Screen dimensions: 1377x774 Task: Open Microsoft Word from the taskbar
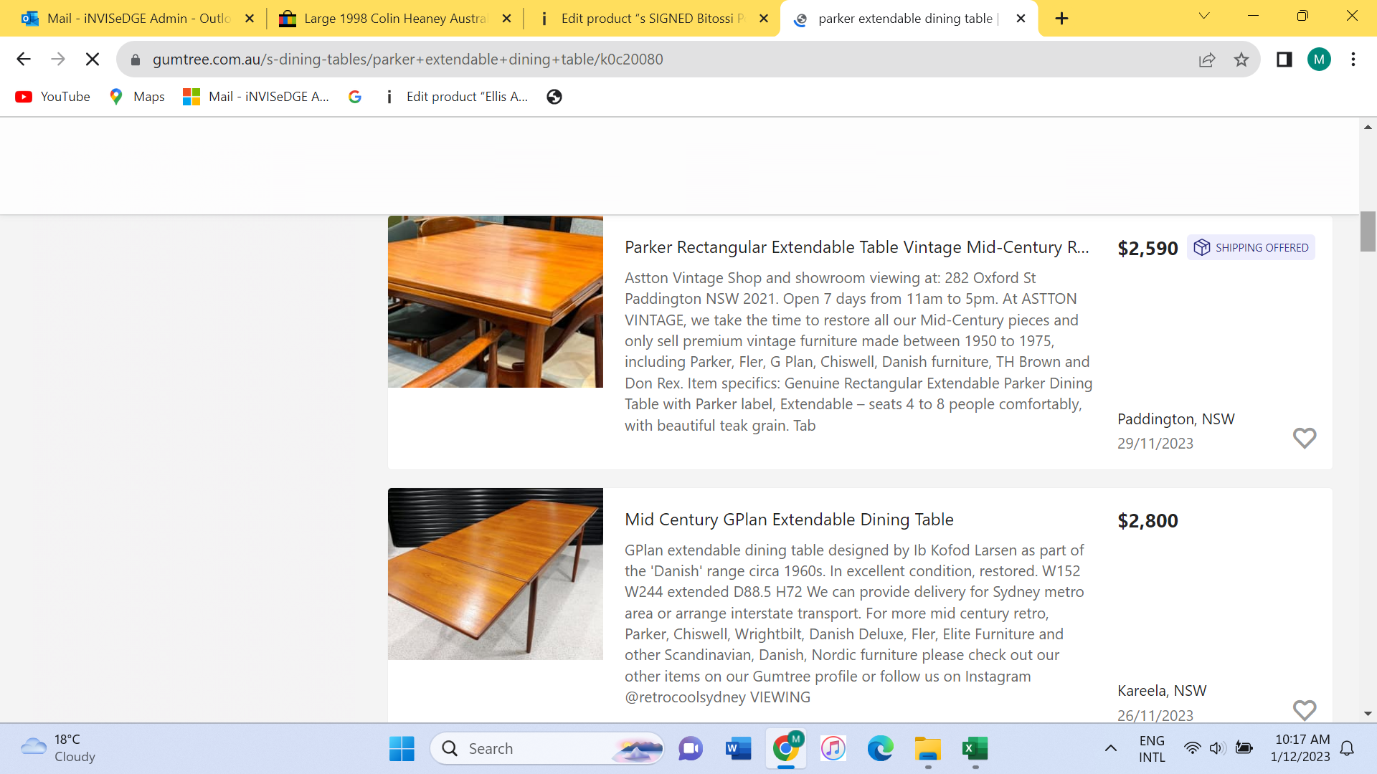click(x=738, y=749)
